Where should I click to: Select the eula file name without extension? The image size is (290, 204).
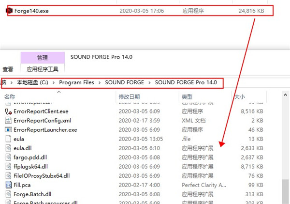click(x=19, y=139)
